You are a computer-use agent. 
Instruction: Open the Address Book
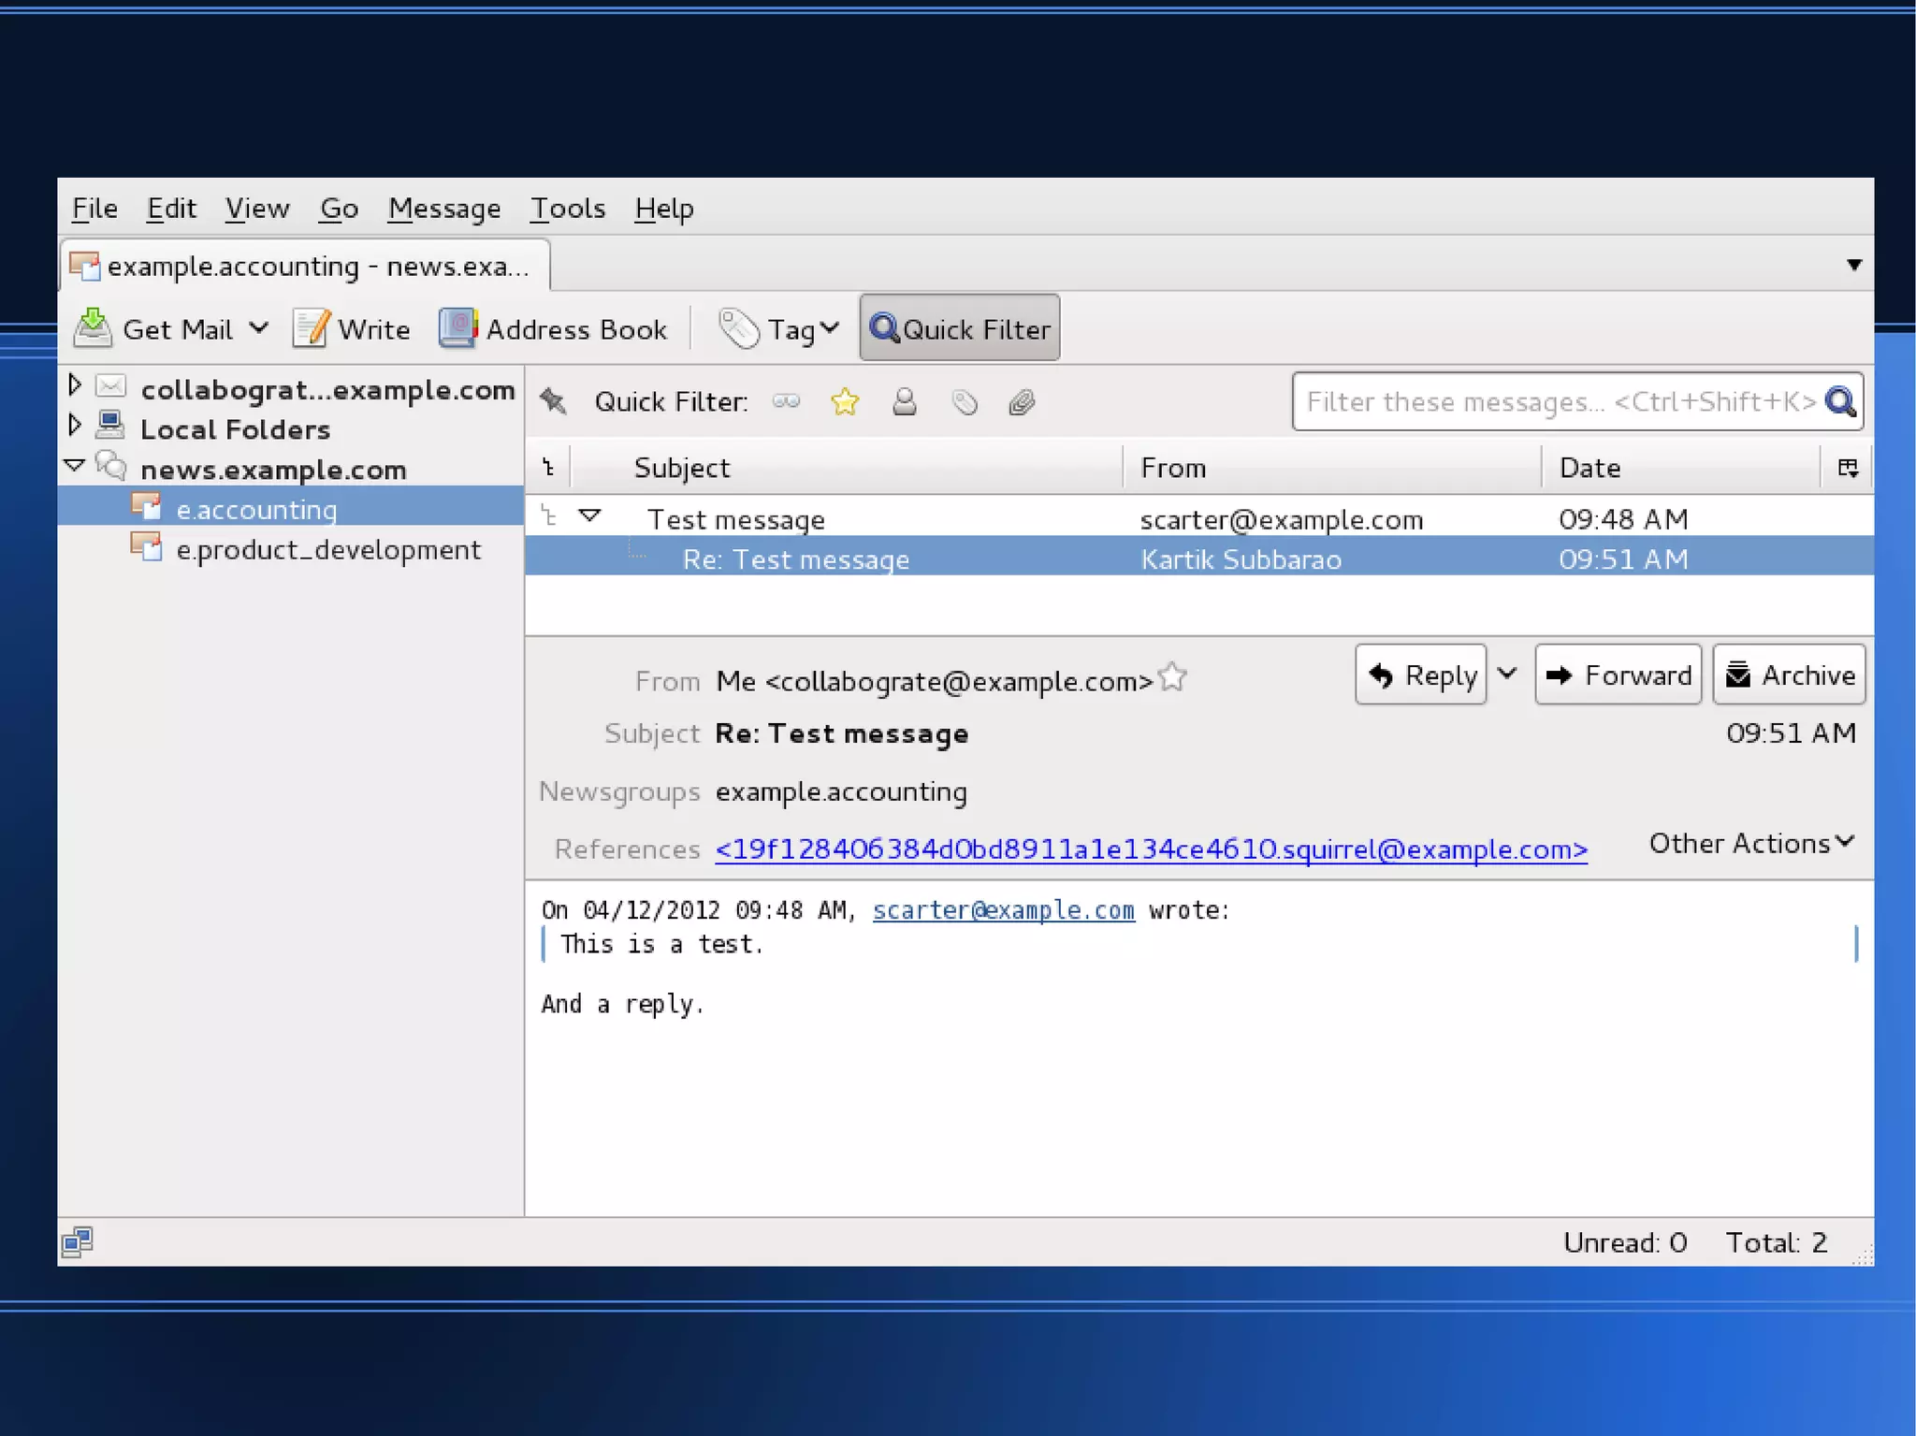[x=553, y=329]
